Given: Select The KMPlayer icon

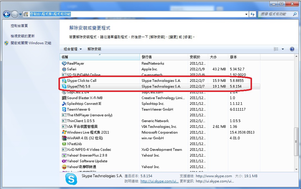Looking at the screenshot, I should point(64,115).
